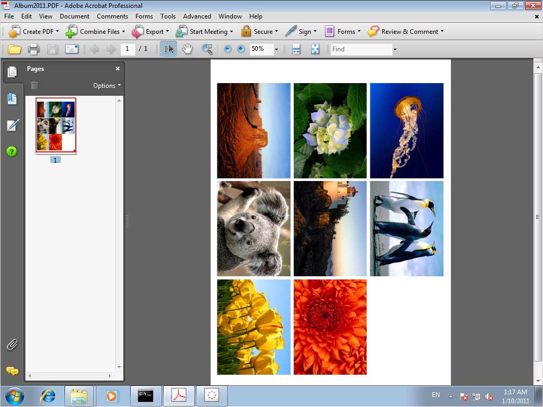Viewport: 543px width, 407px height.
Task: Expand the Combine Files dropdown
Action: pyautogui.click(x=96, y=31)
